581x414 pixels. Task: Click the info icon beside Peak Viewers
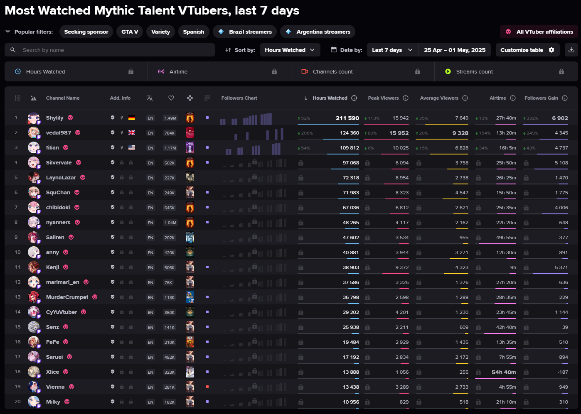[x=406, y=98]
